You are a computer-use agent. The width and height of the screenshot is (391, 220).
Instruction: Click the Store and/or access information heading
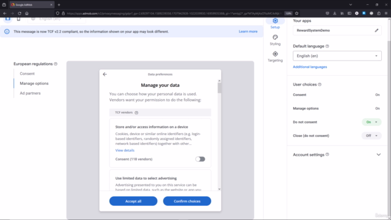[x=152, y=127]
